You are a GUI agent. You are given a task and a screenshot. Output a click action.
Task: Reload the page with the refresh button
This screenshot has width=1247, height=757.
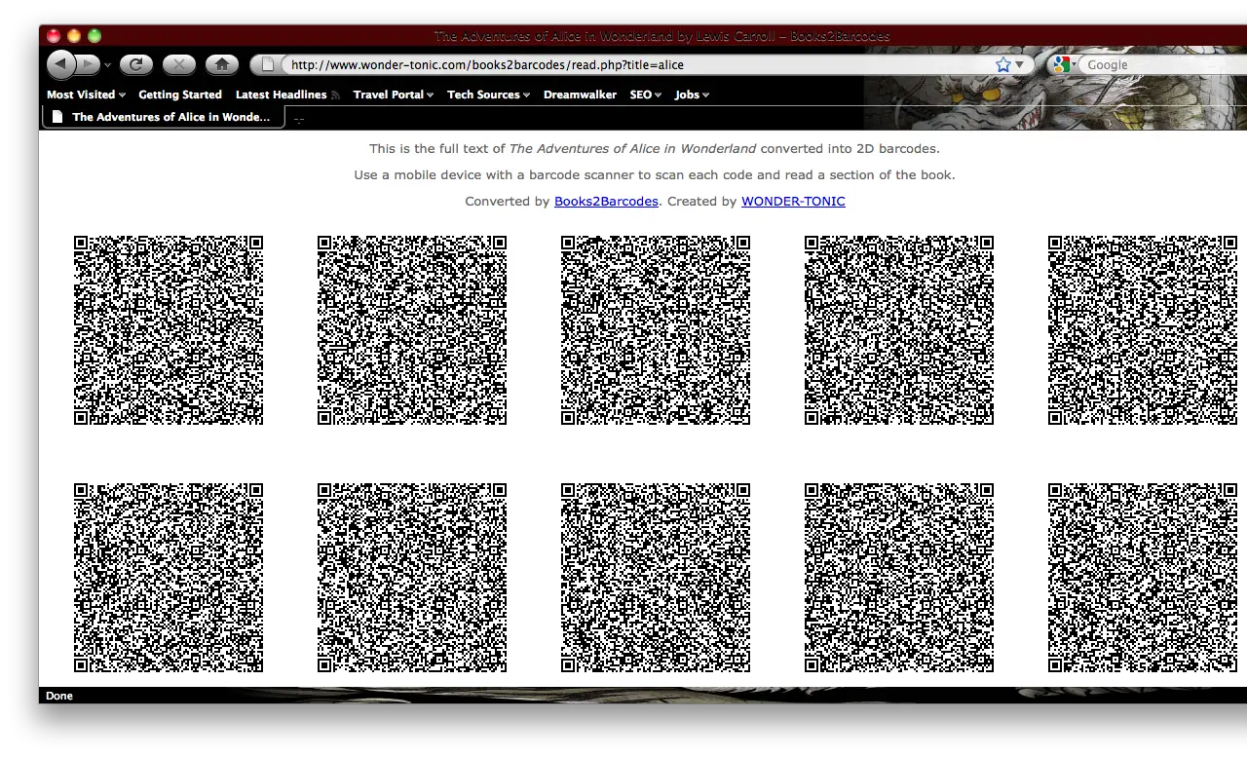(x=135, y=64)
